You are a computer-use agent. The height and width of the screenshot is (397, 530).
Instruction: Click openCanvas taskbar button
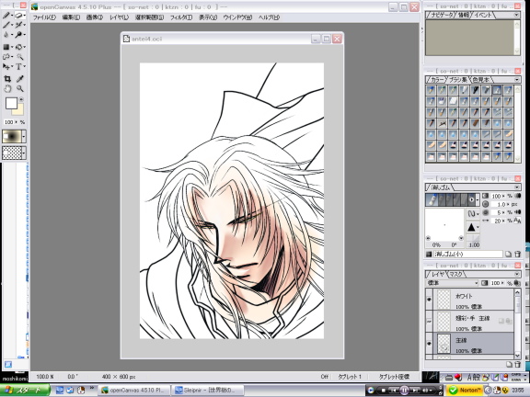pyautogui.click(x=134, y=391)
